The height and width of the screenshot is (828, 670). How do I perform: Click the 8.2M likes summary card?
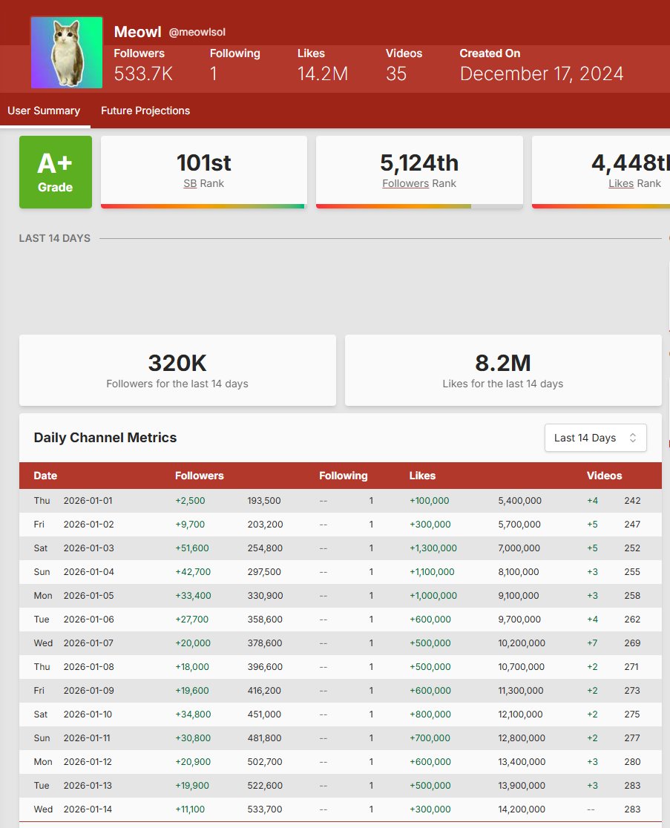pos(502,370)
